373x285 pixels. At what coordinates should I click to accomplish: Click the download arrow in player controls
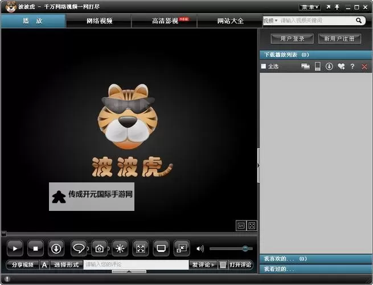[x=56, y=249]
